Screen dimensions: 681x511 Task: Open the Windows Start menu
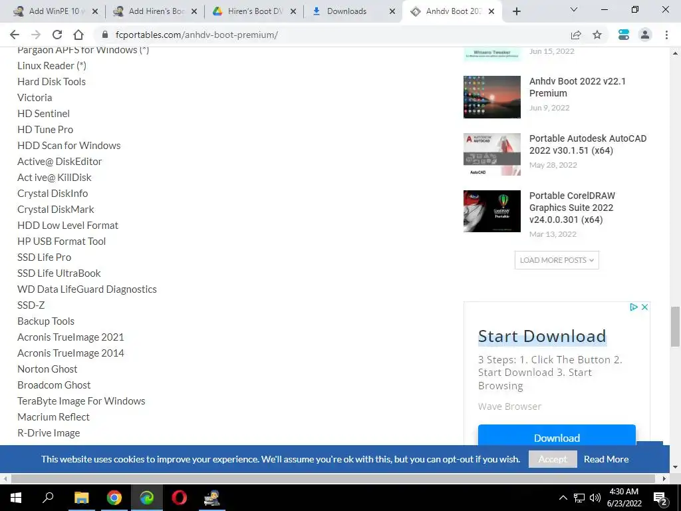tap(16, 498)
